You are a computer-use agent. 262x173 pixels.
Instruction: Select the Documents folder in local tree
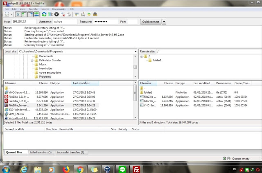[x=46, y=56]
